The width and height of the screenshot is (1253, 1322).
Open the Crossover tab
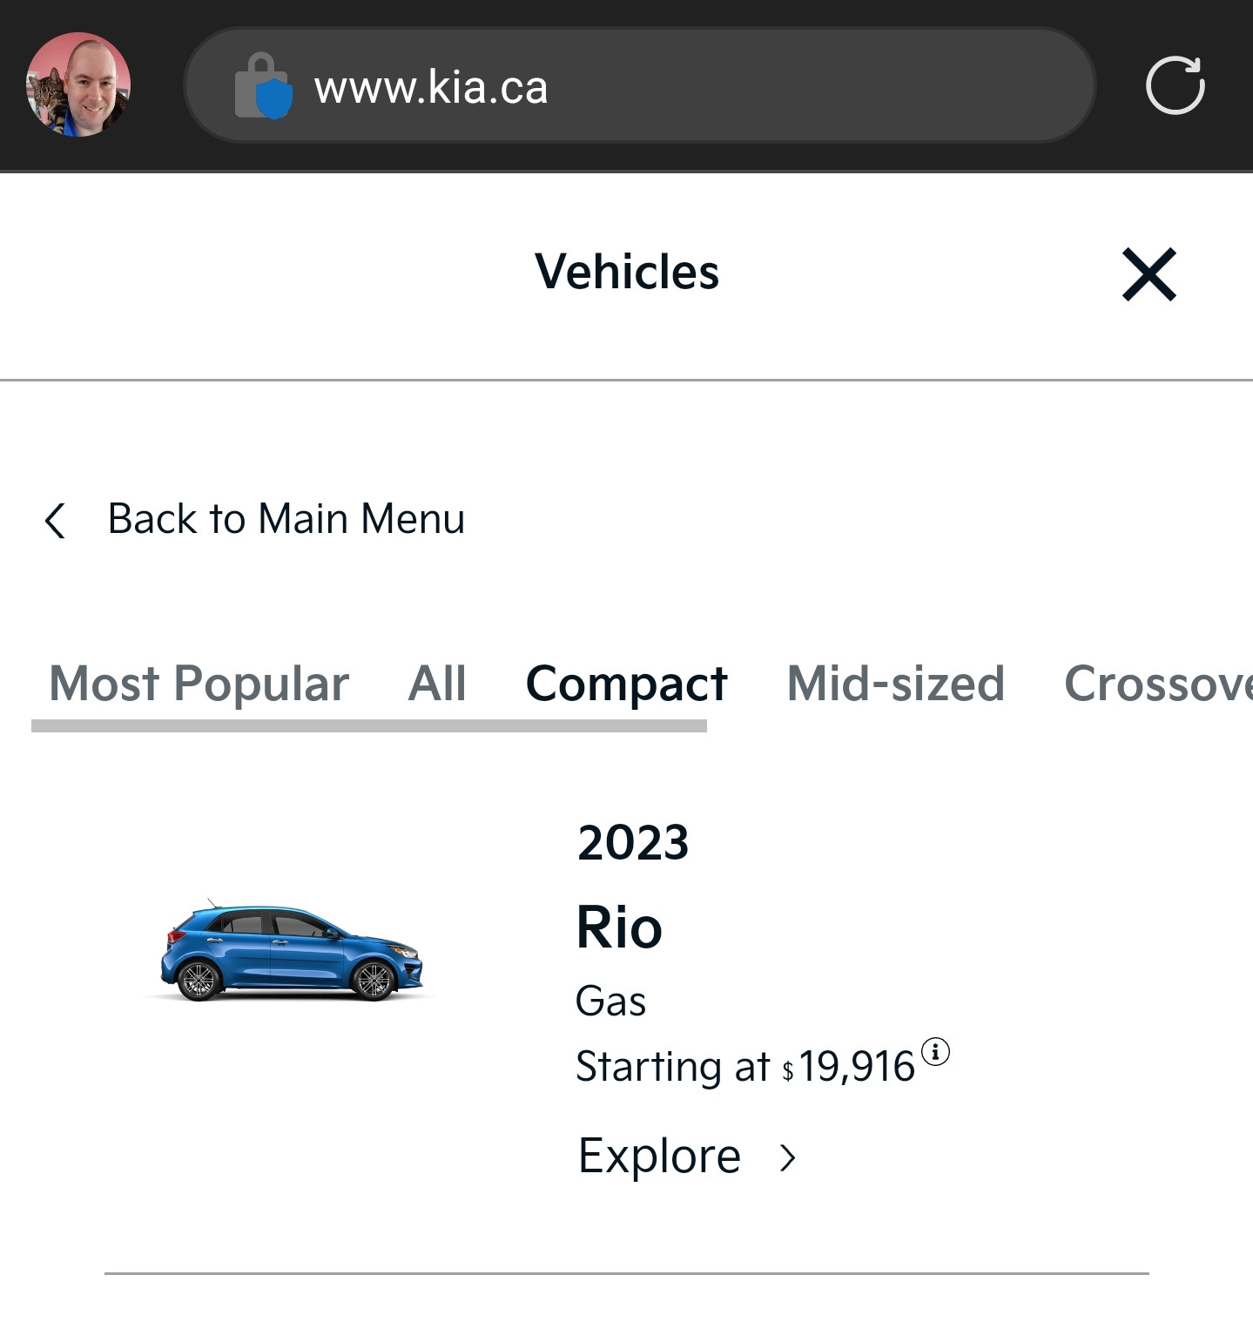[1158, 683]
